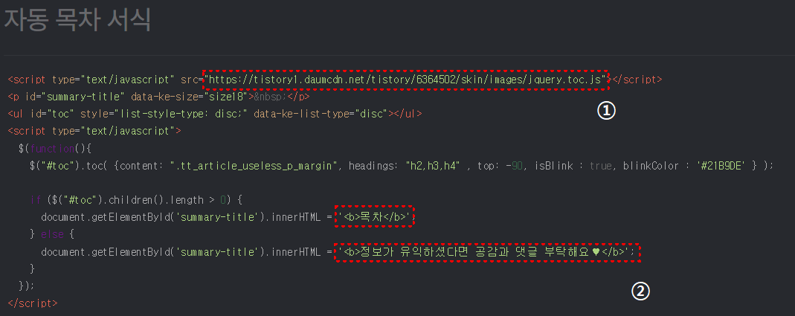
Task: Click 'data-ke-list-type="disc"' attribute
Action: (x=321, y=114)
